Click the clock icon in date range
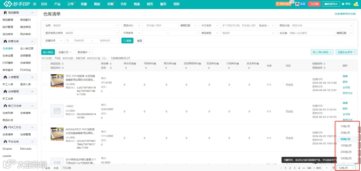 (x=68, y=41)
